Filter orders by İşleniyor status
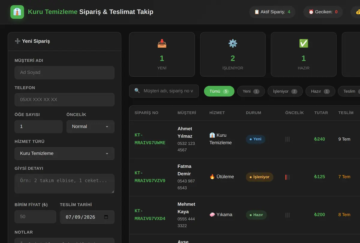This screenshot has width=360, height=243. tap(285, 91)
